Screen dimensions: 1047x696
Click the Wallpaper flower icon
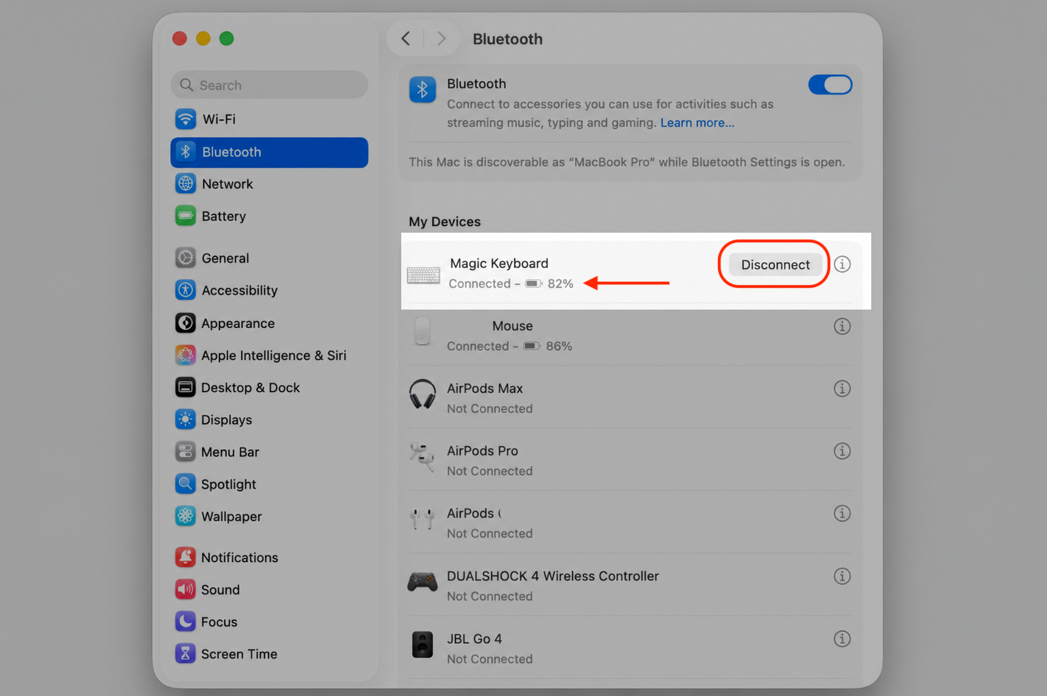tap(185, 516)
